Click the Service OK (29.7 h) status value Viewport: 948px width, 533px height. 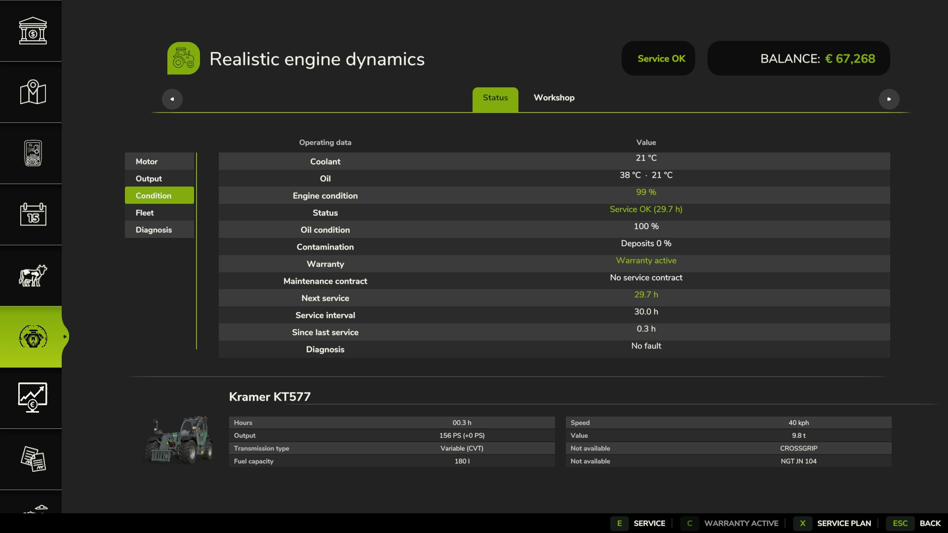pos(646,209)
